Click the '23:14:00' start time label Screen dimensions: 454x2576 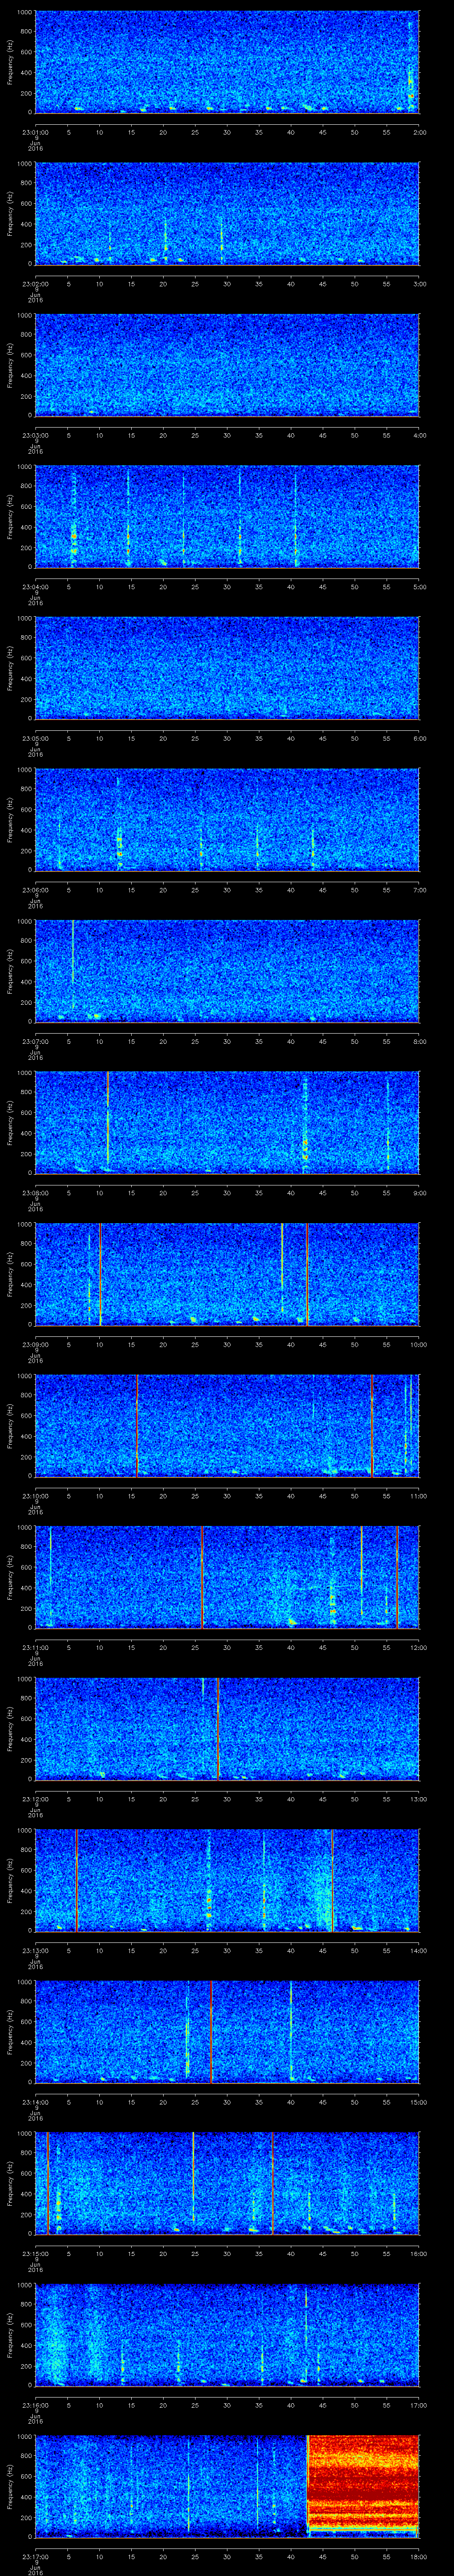pyautogui.click(x=35, y=2101)
